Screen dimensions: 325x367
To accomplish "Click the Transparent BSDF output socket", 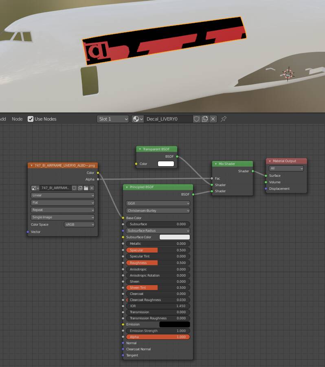I will [x=177, y=156].
